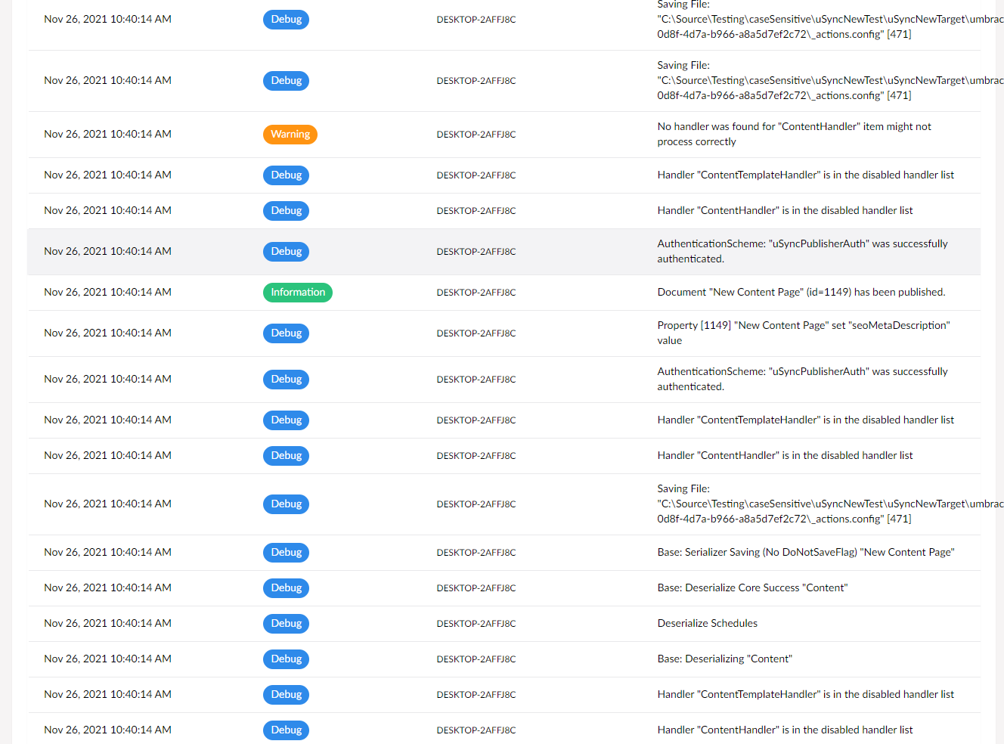This screenshot has width=1004, height=744.
Task: Click the machine name in the Information row
Action: point(476,293)
